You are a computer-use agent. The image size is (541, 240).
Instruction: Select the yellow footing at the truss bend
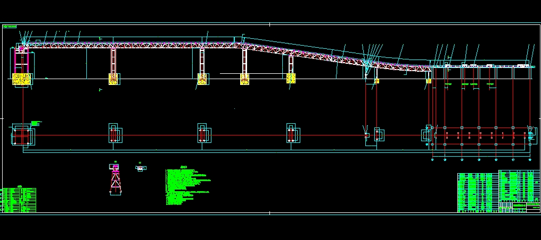coord(244,79)
